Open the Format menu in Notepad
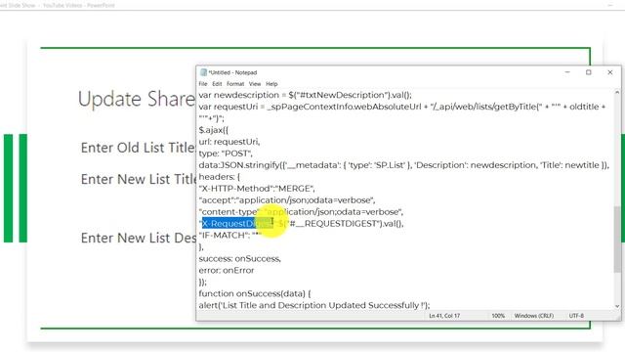The height and width of the screenshot is (352, 625). point(235,84)
